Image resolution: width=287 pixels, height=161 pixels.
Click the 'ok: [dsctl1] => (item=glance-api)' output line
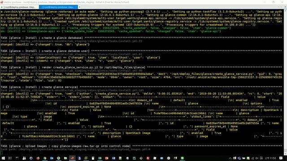point(111,31)
